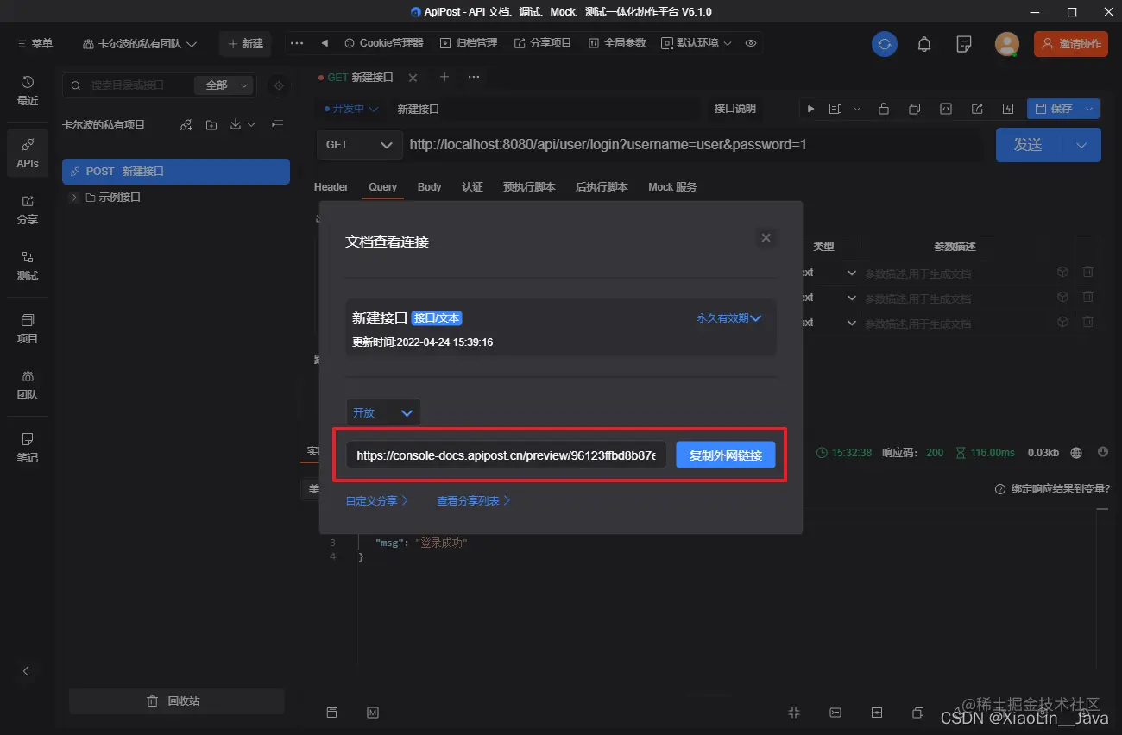This screenshot has height=735, width=1122.
Task: Open the 菜单 menu
Action: click(35, 44)
